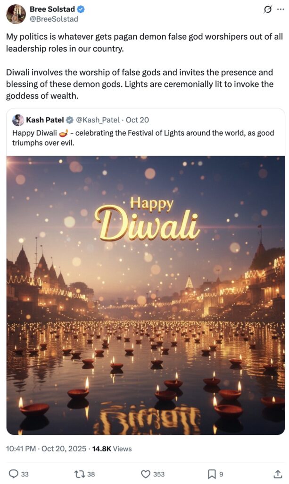Bookmark this post
This screenshot has height=484, width=289.
tap(212, 474)
